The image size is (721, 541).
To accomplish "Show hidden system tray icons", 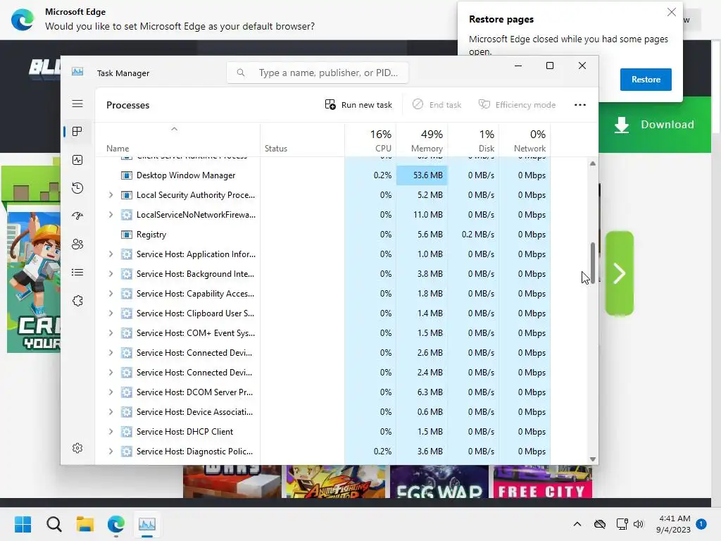I will [577, 524].
